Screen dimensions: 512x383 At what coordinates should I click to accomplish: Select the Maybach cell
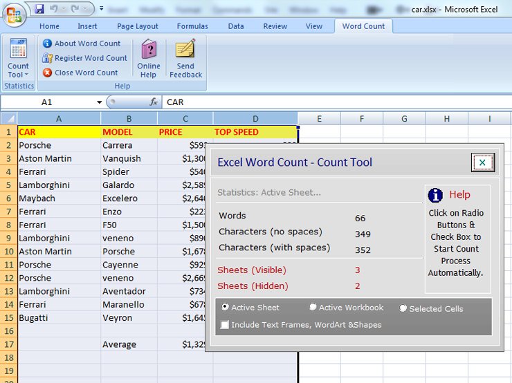point(59,198)
